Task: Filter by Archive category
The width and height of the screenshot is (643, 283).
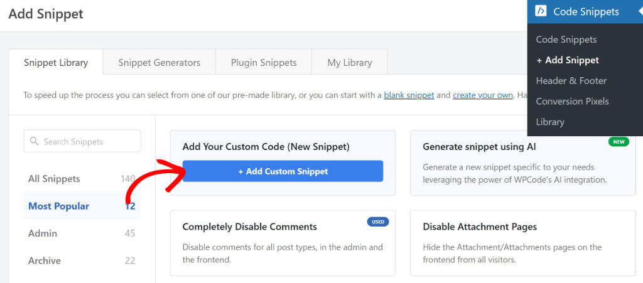Action: (x=82, y=260)
